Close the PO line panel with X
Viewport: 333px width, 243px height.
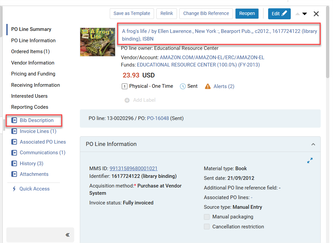(x=316, y=14)
